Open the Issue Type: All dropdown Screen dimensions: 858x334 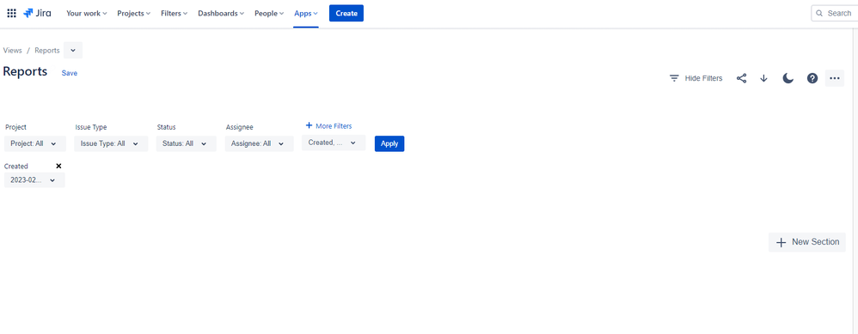(111, 143)
